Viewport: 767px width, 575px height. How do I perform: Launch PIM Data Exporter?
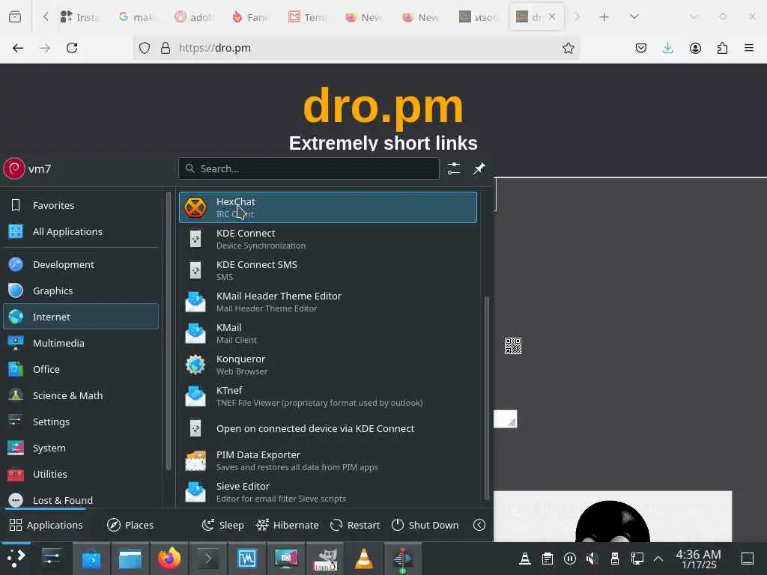pyautogui.click(x=328, y=460)
